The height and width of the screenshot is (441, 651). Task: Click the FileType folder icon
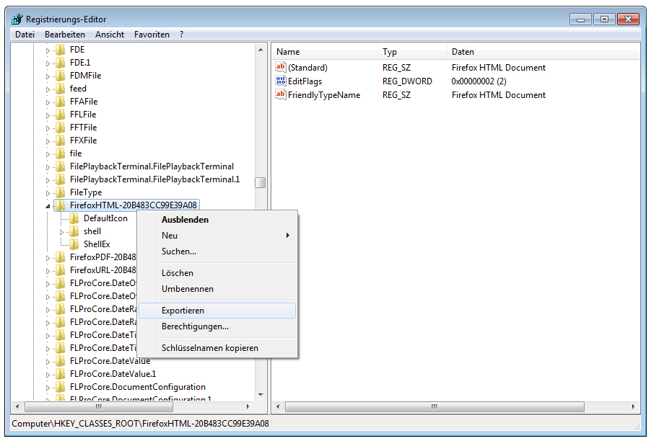tap(61, 192)
